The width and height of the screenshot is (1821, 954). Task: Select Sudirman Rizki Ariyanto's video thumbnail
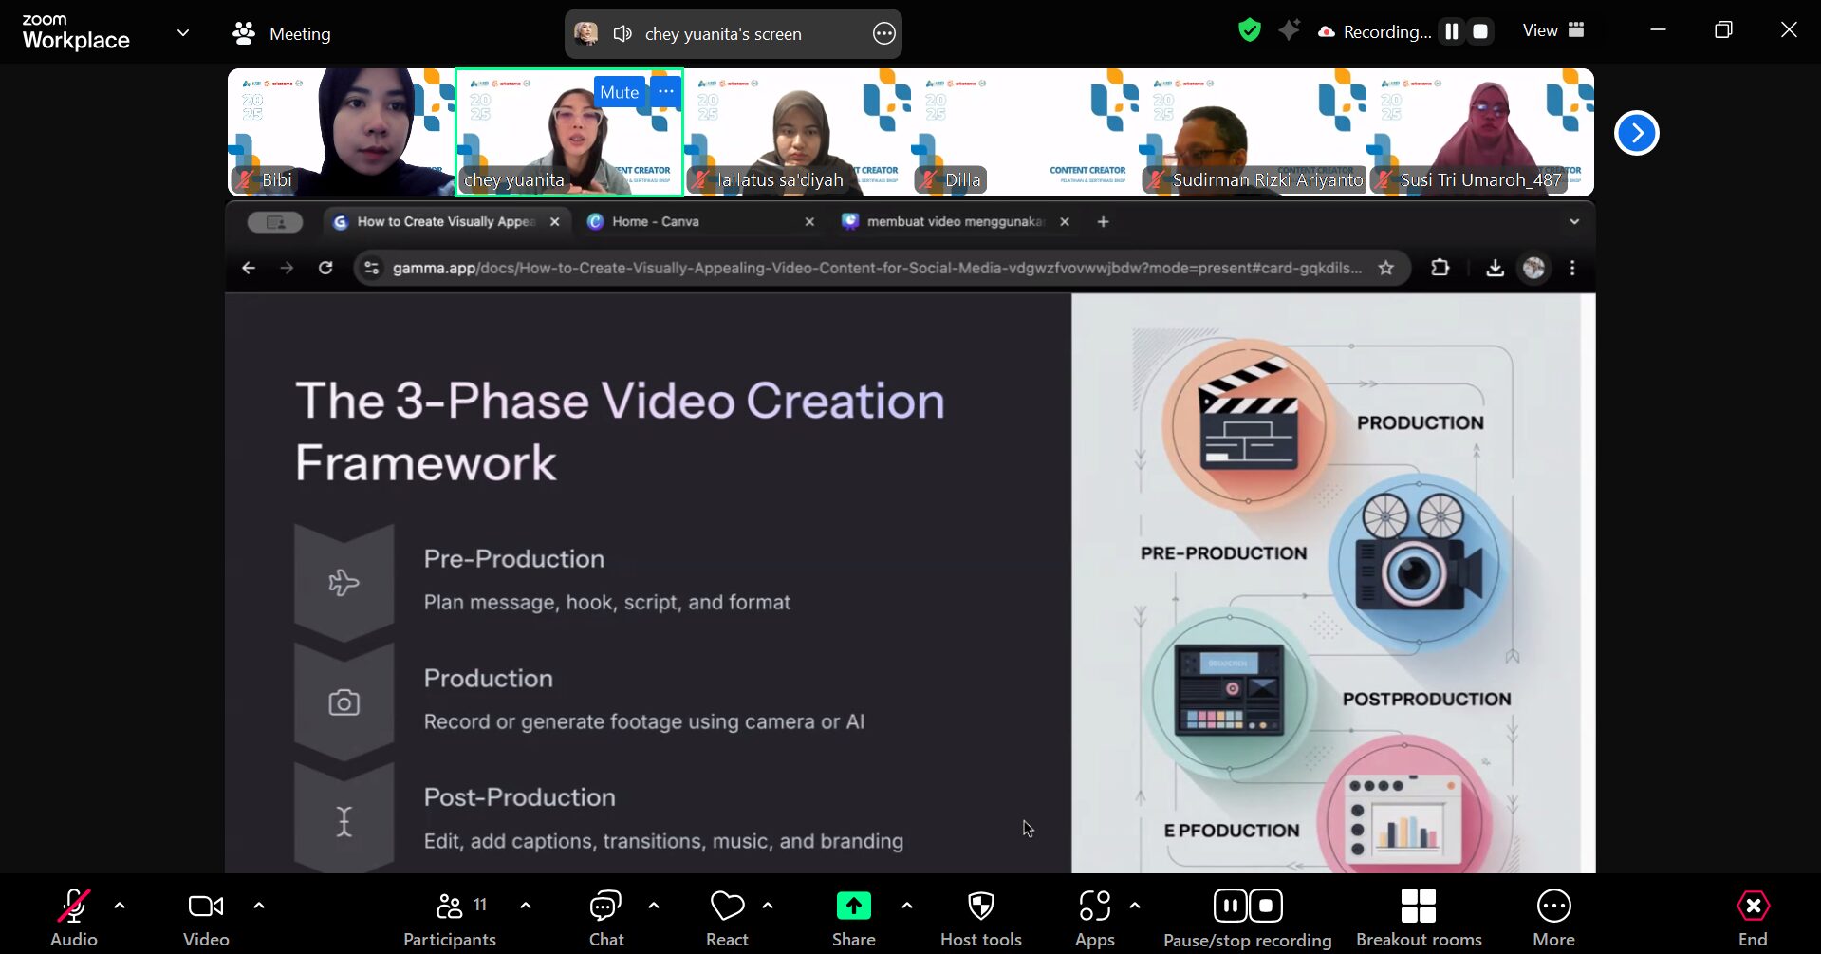tap(1253, 132)
